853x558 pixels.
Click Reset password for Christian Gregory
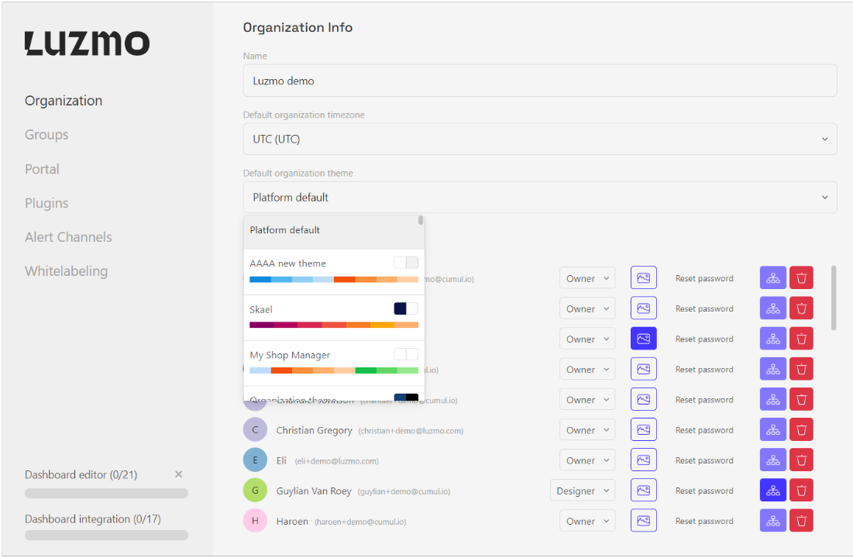point(703,430)
